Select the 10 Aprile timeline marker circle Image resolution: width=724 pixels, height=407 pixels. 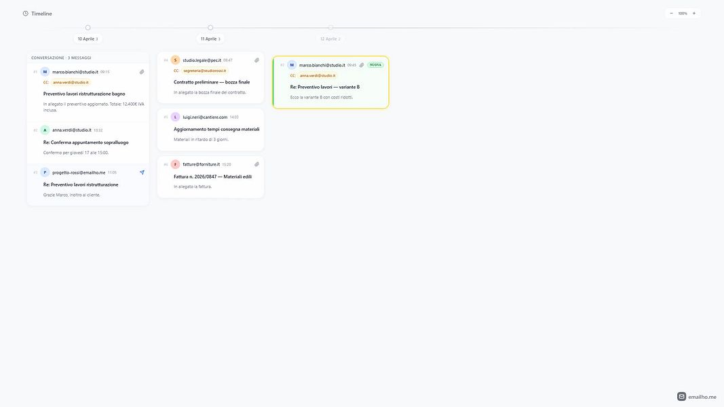[x=88, y=28]
